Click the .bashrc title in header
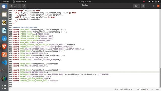 (85, 5)
